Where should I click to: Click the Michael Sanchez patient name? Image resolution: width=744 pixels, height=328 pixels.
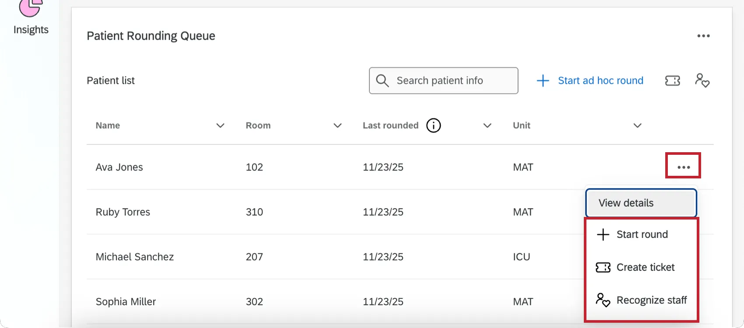(x=135, y=257)
